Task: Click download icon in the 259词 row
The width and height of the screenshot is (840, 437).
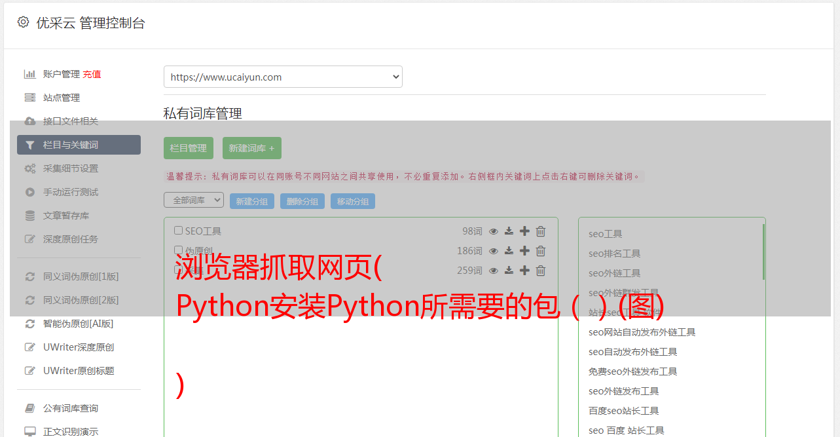Action: pos(509,271)
